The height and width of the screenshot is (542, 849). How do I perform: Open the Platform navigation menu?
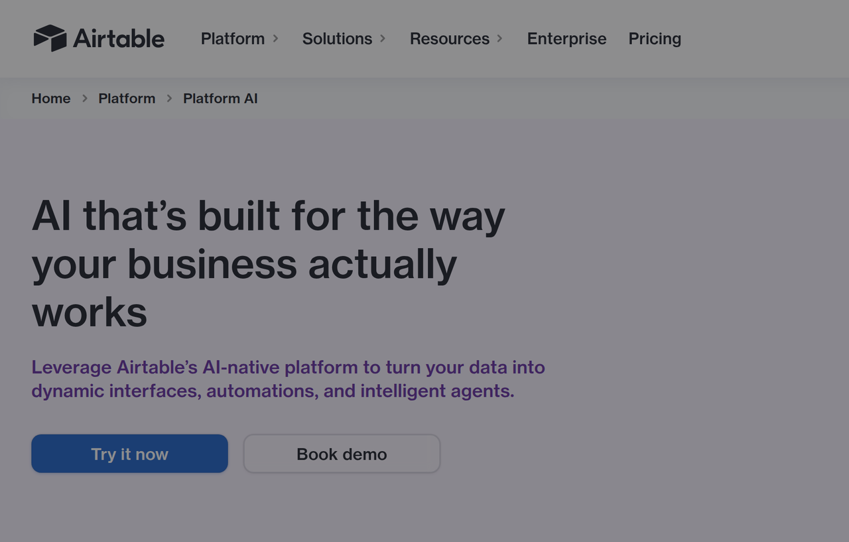(x=233, y=38)
